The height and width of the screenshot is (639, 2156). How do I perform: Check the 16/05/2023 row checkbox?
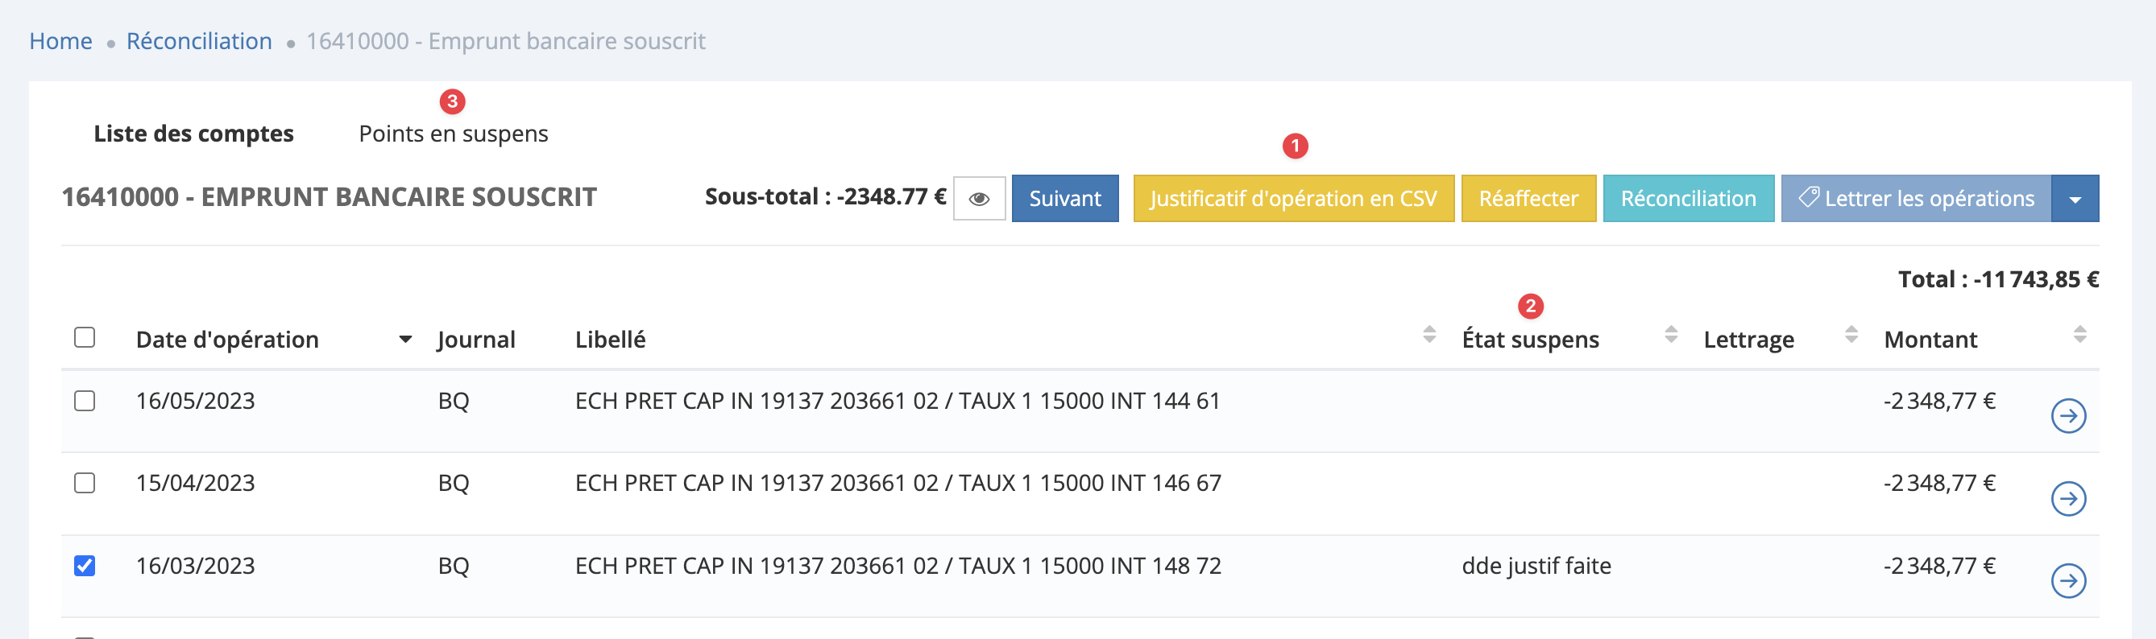pyautogui.click(x=85, y=401)
